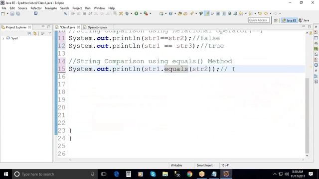Toggle Mark Occurrences highlighter icon

point(207,13)
